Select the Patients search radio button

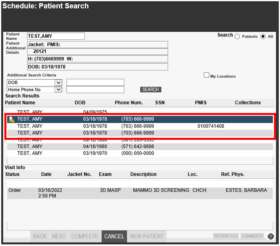(237, 36)
